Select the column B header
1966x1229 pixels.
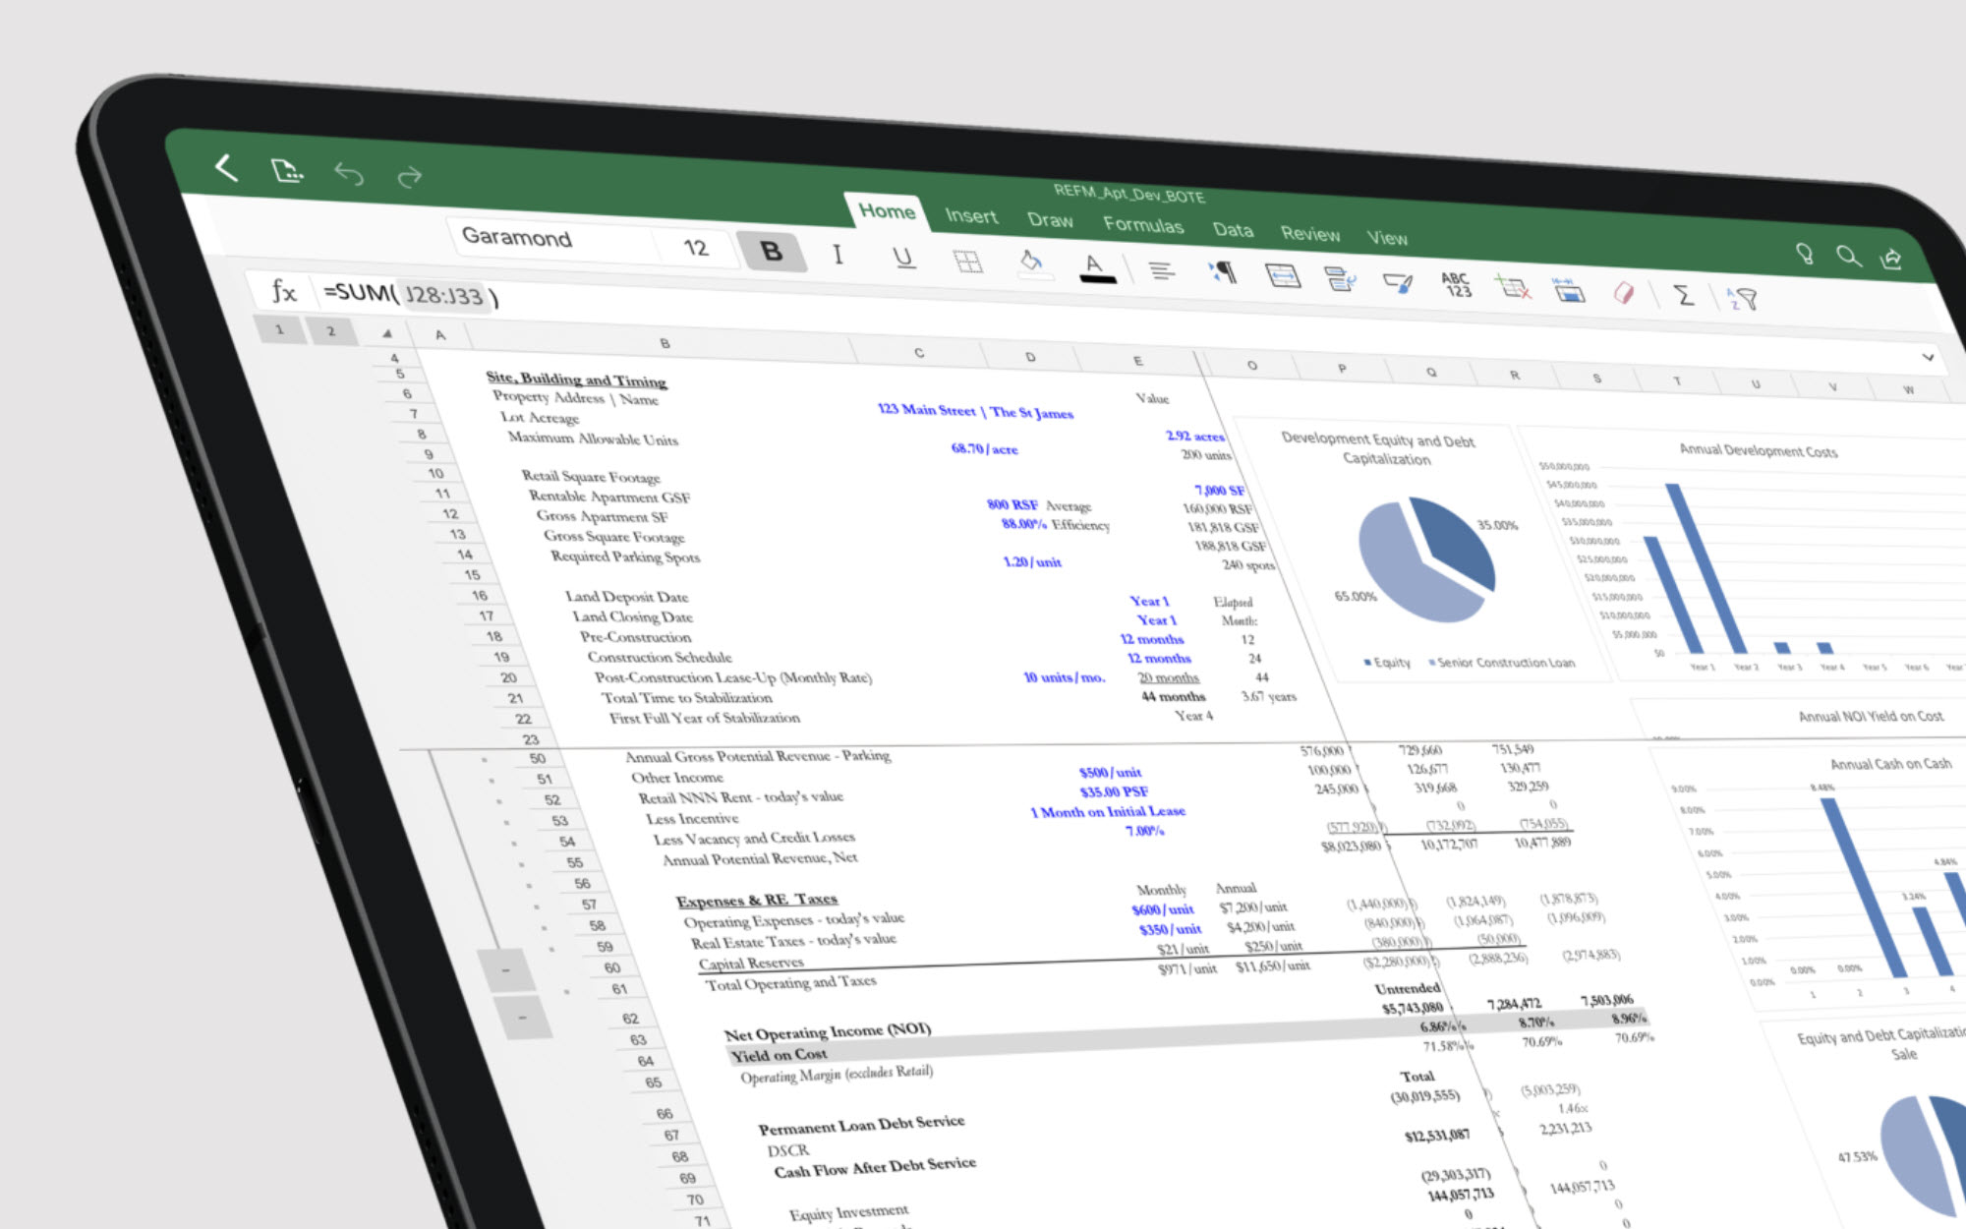point(665,343)
